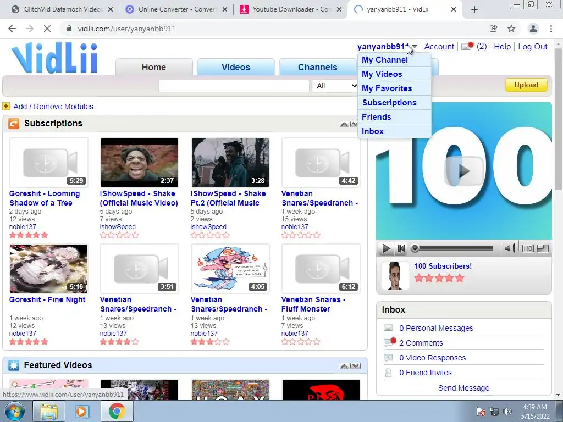Select My Channel from dropdown menu
Image resolution: width=563 pixels, height=422 pixels.
pos(394,60)
